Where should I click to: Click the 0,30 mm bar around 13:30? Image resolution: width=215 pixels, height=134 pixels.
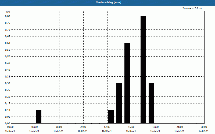[119, 103]
